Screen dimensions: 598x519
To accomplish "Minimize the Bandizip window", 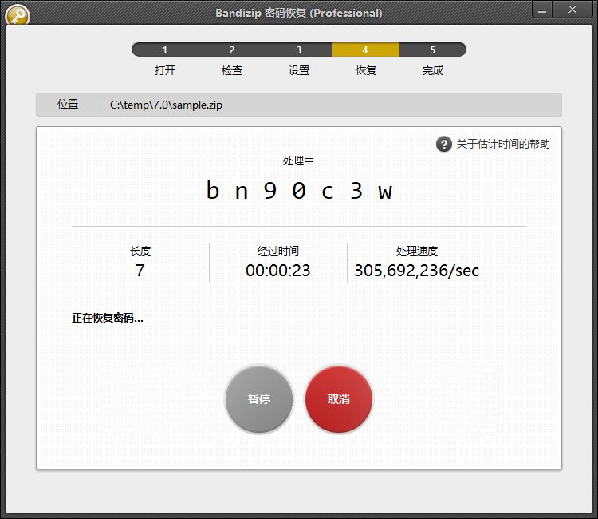I will 543,10.
